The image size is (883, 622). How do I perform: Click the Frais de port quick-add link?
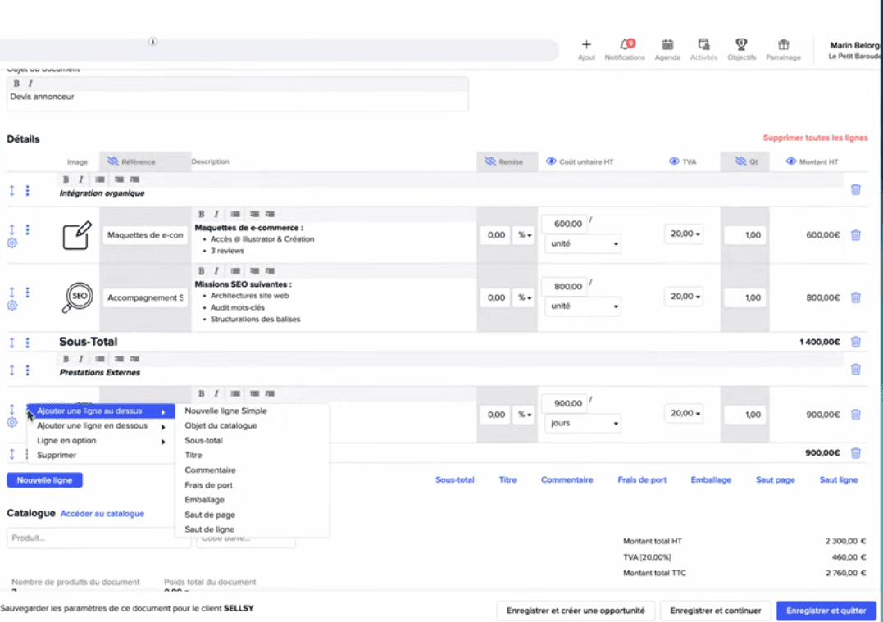tap(641, 479)
